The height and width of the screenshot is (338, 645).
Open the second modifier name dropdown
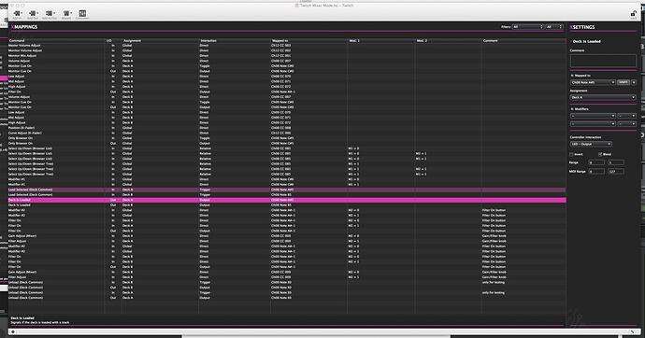tap(593, 123)
